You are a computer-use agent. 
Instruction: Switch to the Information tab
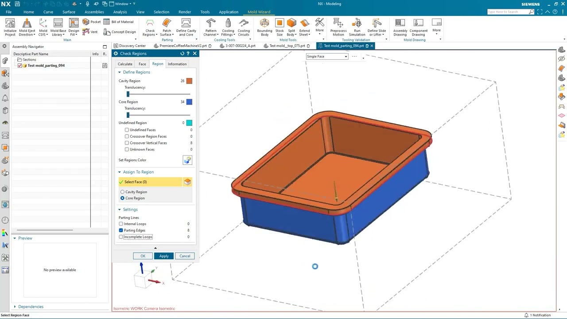177,64
